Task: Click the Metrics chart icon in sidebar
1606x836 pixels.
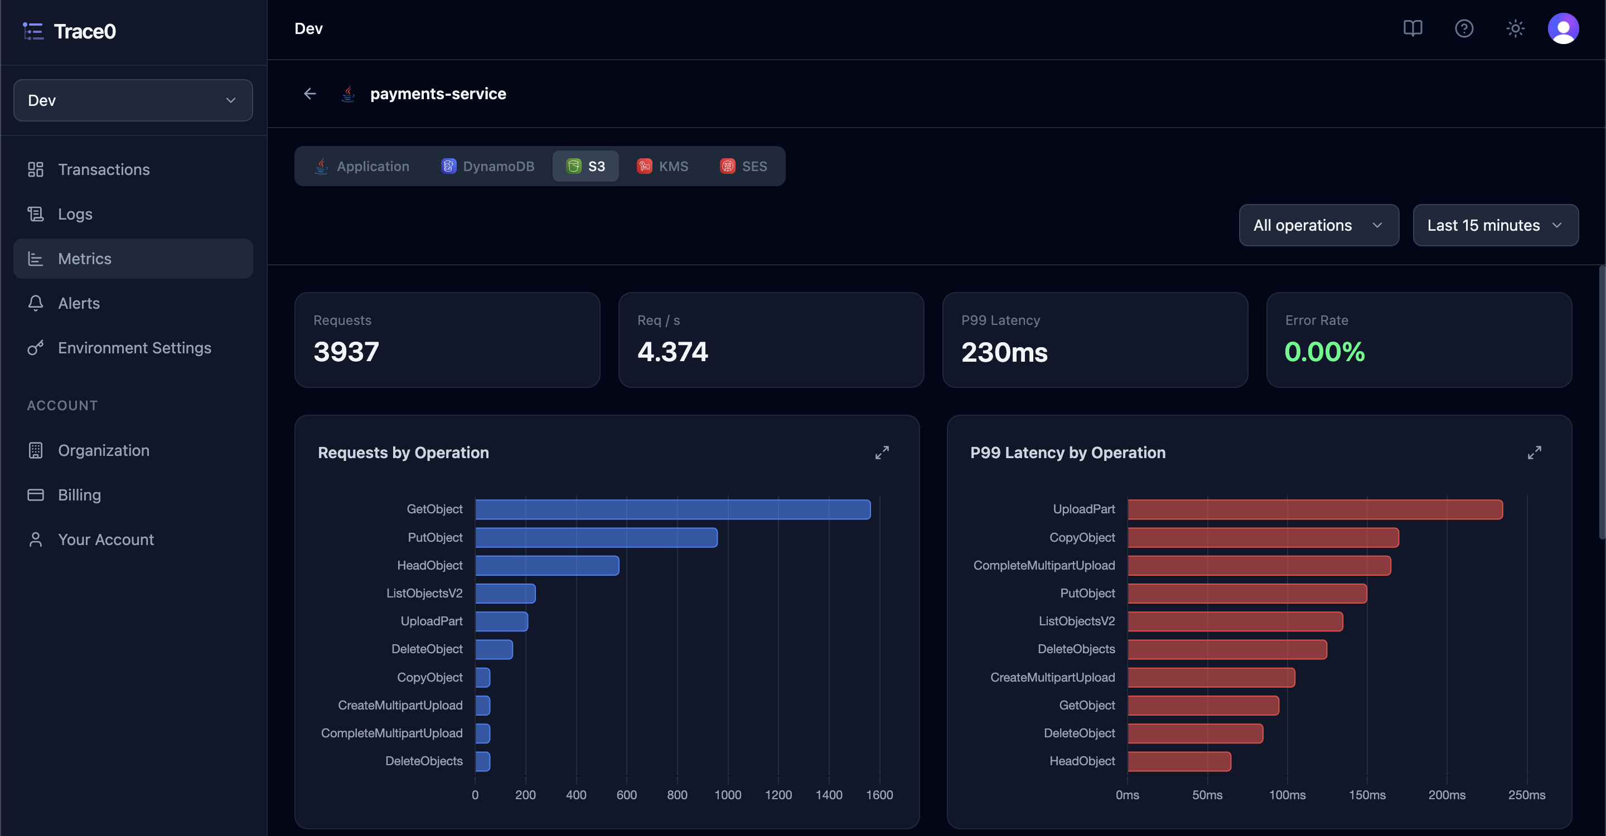Action: (x=36, y=259)
